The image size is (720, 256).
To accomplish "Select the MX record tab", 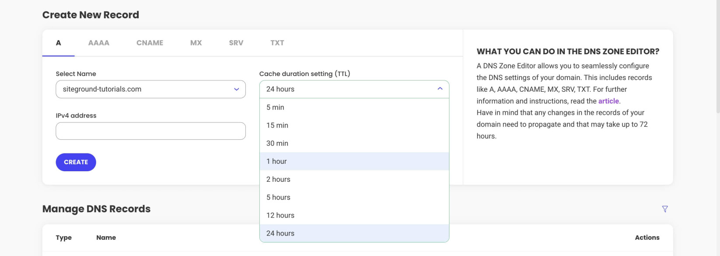I will 196,43.
